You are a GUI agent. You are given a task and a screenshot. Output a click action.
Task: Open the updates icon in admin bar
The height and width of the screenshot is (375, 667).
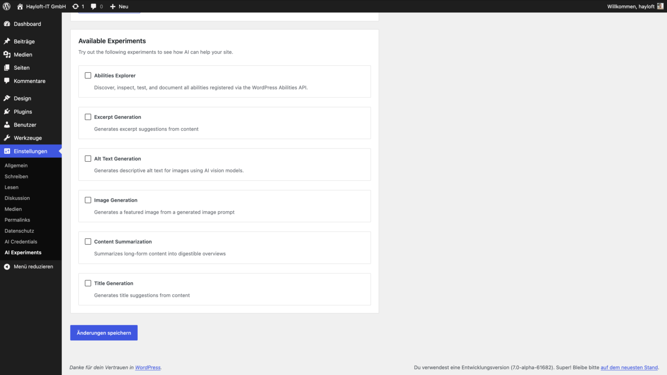(75, 6)
